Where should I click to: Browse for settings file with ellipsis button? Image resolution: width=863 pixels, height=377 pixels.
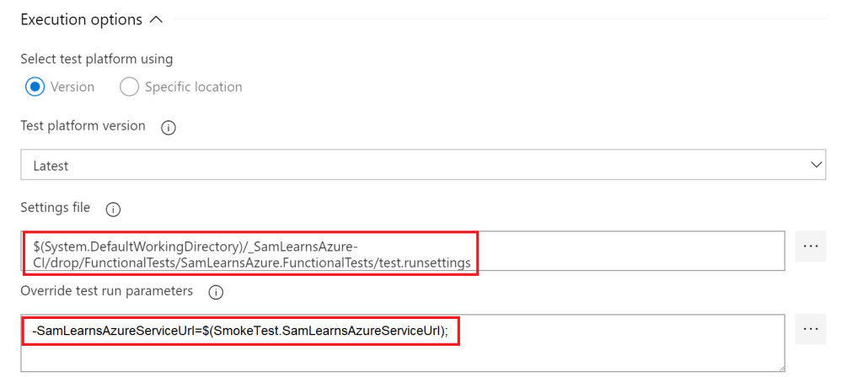811,246
